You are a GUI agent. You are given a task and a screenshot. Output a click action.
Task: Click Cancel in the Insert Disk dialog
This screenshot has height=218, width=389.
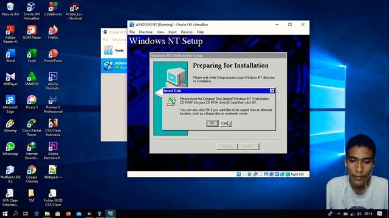point(225,123)
